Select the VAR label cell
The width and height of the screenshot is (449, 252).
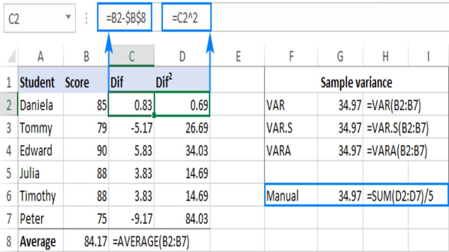[x=291, y=105]
